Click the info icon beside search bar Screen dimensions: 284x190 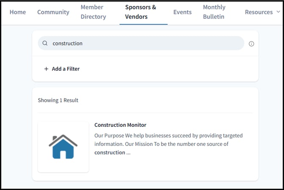(x=251, y=44)
